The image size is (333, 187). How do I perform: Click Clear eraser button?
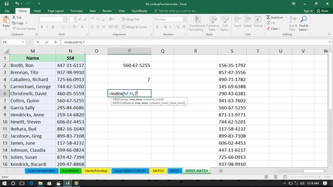[x=273, y=29]
